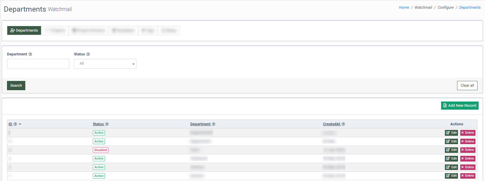Screen dimensions: 485x181
Task: Click help icon beside Department filter label
Action: [30, 54]
